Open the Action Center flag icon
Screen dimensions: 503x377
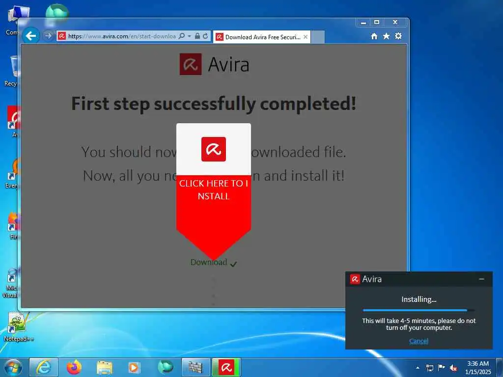(442, 367)
